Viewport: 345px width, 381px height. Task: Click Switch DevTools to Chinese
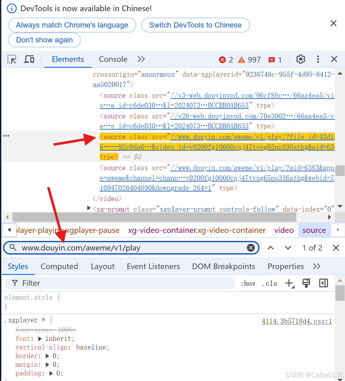[195, 25]
